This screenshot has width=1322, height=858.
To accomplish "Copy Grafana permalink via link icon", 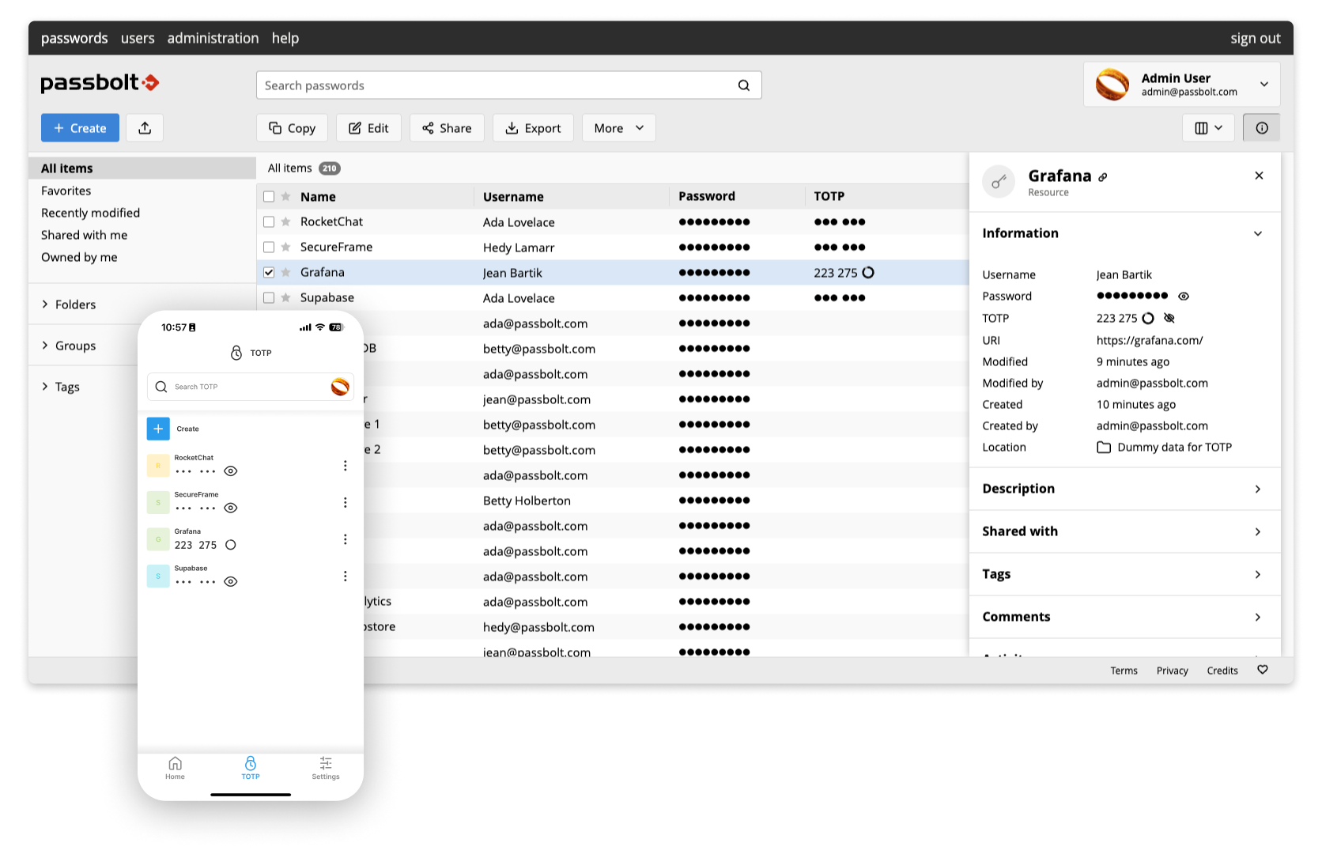I will tap(1103, 177).
